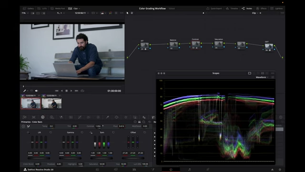This screenshot has height=172, width=305.
Task: Switch to the Fairlight page music-note tab
Action: (190, 170)
